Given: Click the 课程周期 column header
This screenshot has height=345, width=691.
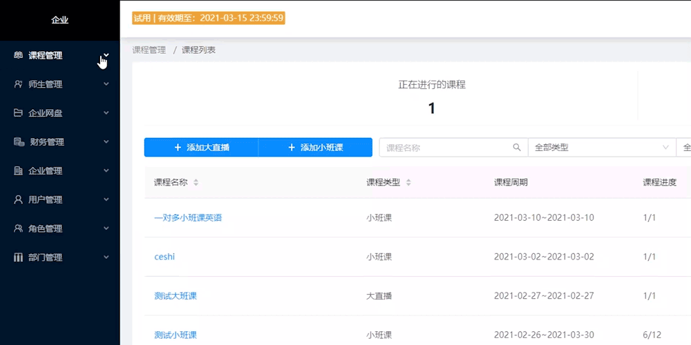Looking at the screenshot, I should (x=511, y=183).
